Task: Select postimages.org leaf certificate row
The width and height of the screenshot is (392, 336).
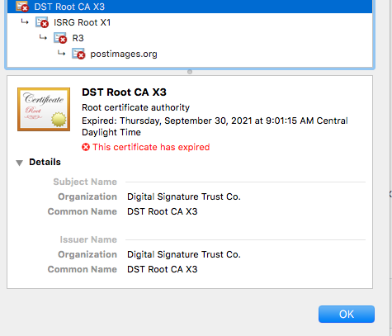Action: pyautogui.click(x=190, y=54)
